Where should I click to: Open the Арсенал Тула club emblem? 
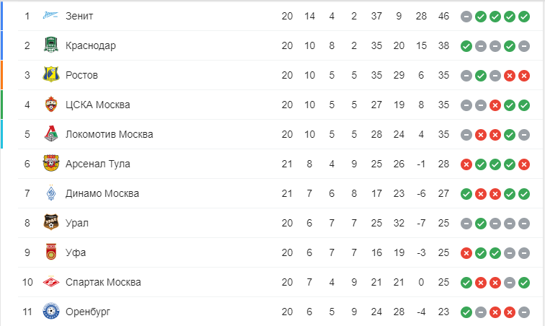51,163
